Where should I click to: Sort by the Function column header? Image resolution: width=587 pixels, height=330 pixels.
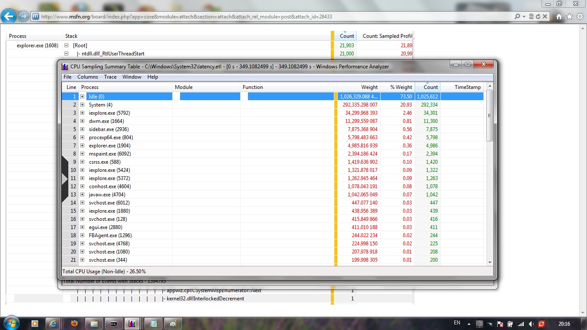[287, 87]
